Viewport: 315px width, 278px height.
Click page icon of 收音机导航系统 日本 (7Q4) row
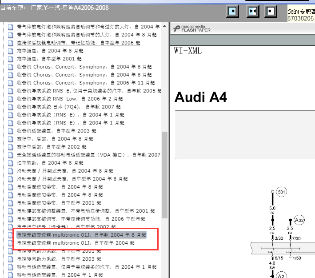(x=11, y=107)
